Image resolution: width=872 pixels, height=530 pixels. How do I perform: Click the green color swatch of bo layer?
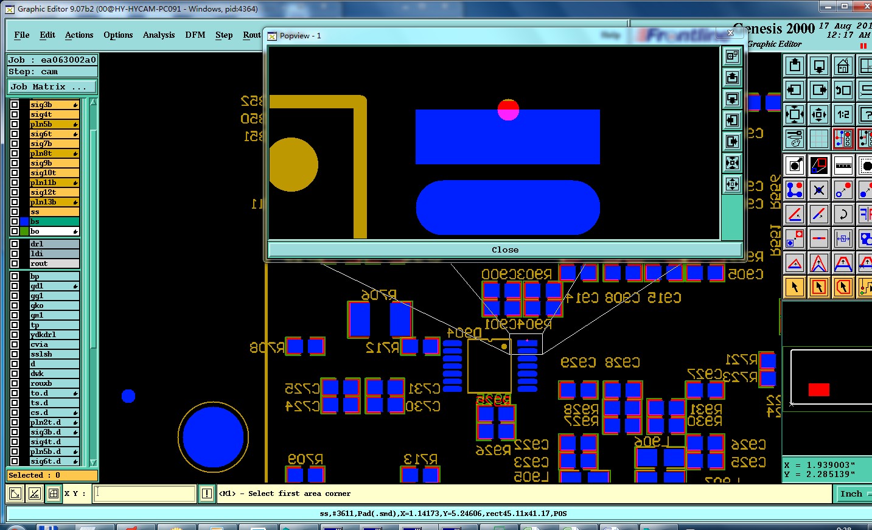pos(24,231)
